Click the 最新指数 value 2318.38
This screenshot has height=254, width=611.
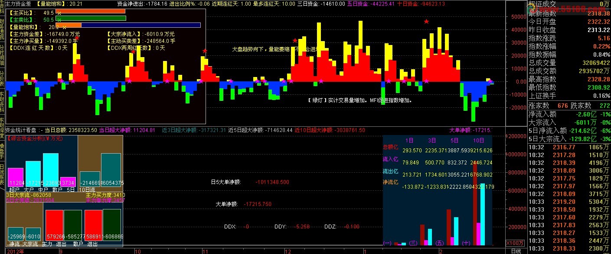tap(598, 13)
